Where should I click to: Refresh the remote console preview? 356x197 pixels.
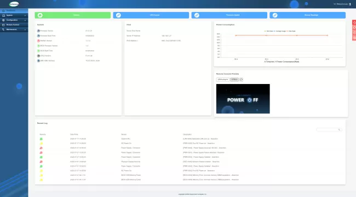(x=241, y=80)
